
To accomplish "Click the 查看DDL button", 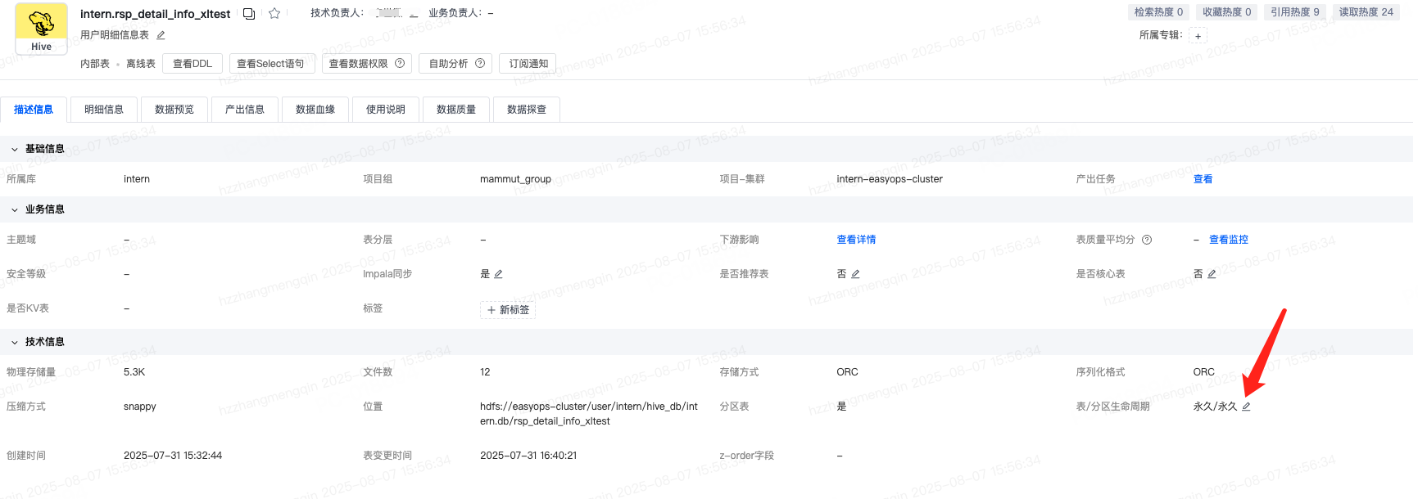I will pos(193,64).
